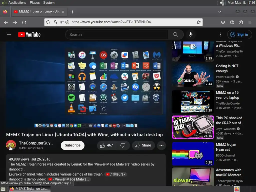The image size is (256, 192).
Task: Open YouTube settings three-dot menu
Action: (220, 34)
